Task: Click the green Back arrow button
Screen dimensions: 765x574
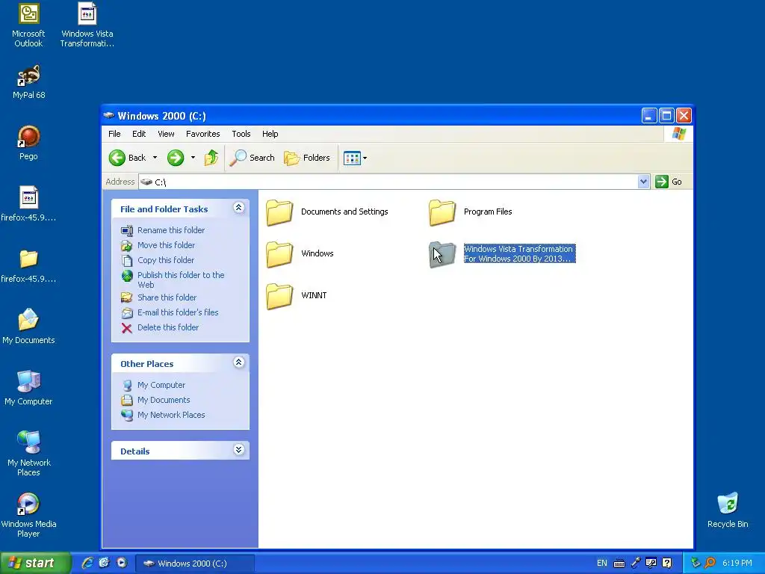Action: point(117,158)
